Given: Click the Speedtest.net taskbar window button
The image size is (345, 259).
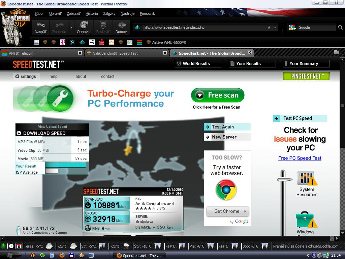Looking at the screenshot, I should tap(138, 256).
